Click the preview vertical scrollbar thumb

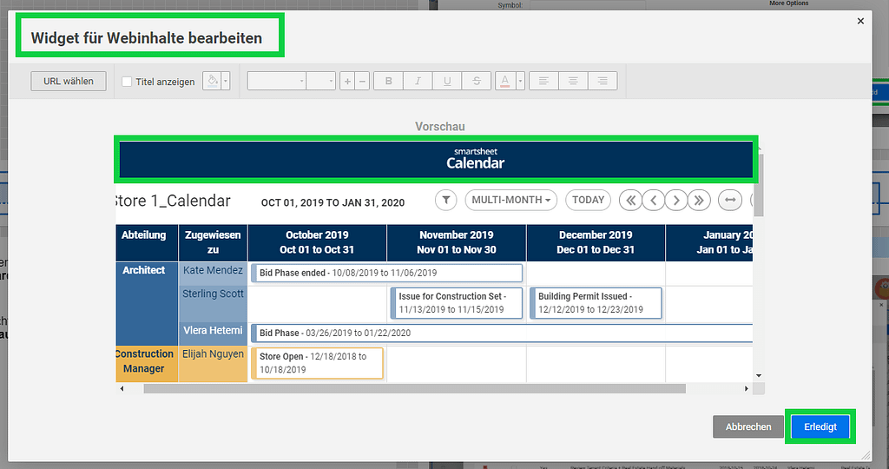pos(759,184)
